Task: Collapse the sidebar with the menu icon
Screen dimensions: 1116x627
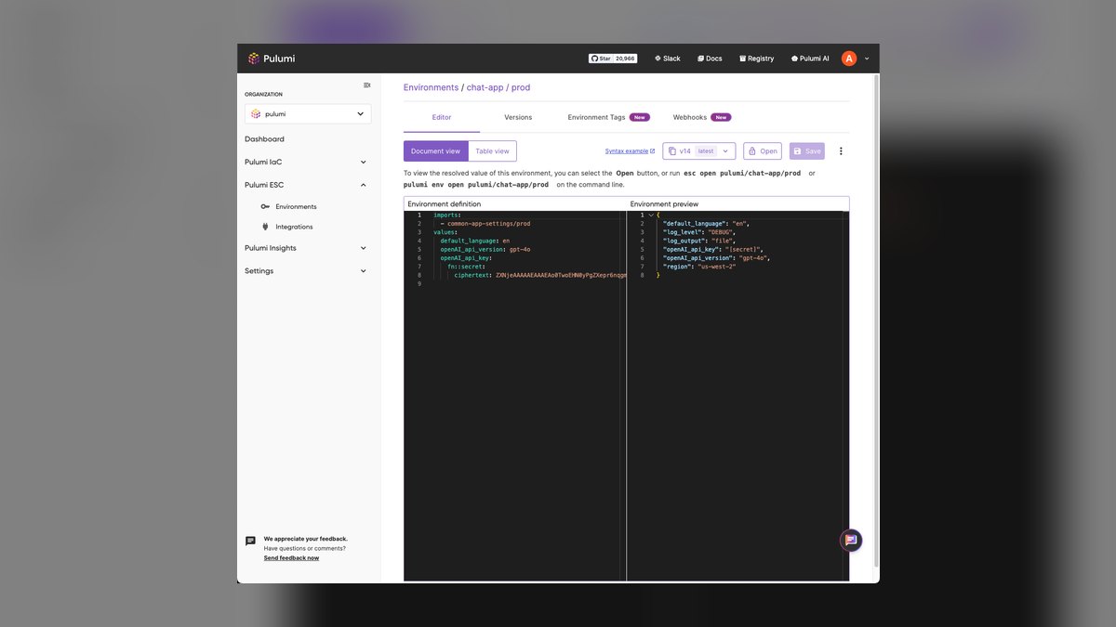Action: (366, 85)
